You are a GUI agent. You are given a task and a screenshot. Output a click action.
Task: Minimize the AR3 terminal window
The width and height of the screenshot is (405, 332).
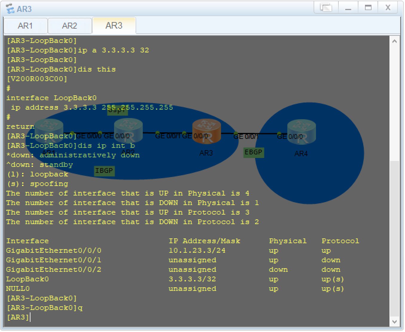[348, 7]
